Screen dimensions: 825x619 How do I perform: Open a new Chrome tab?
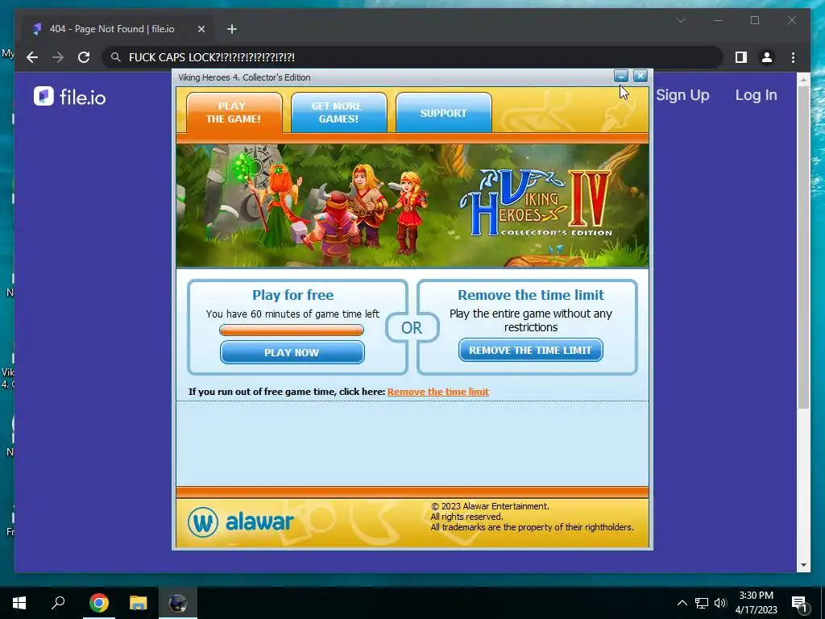pos(232,30)
